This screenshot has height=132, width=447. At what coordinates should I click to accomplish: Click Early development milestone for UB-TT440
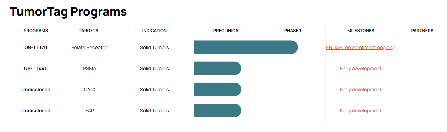coord(361,69)
